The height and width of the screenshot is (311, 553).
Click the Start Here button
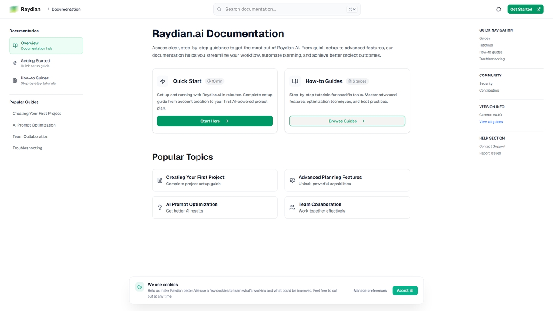[215, 121]
